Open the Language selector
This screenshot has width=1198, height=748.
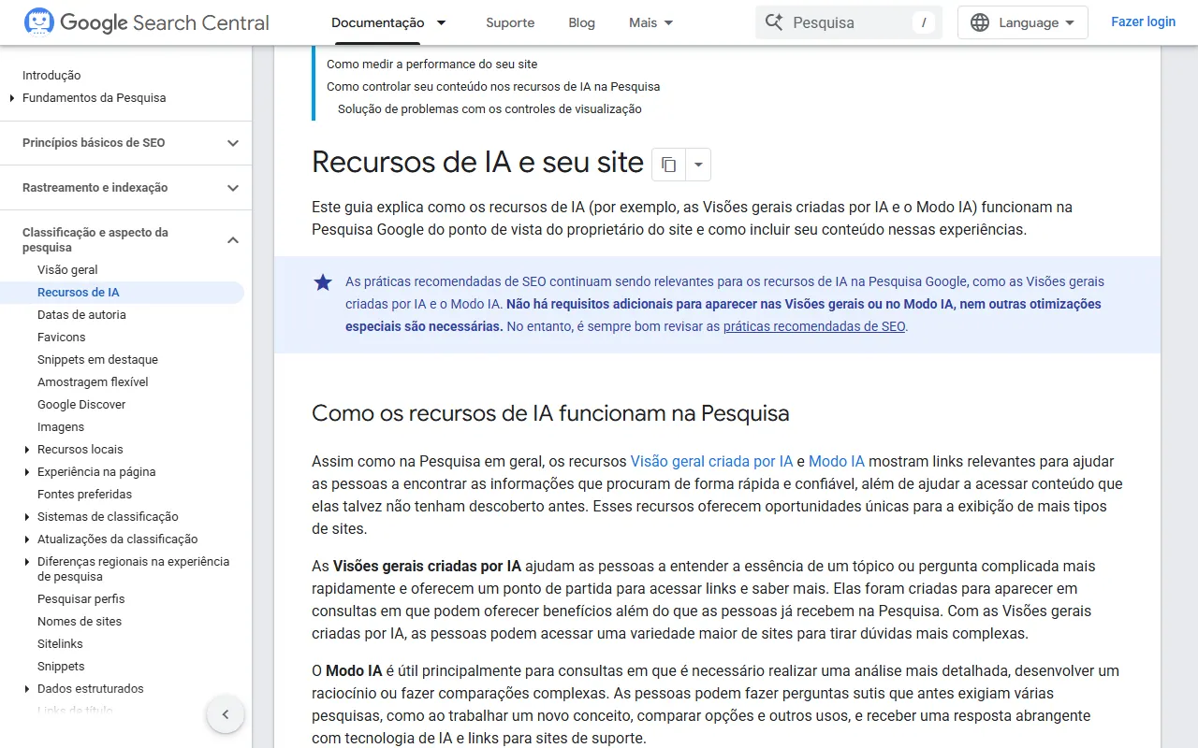1023,22
